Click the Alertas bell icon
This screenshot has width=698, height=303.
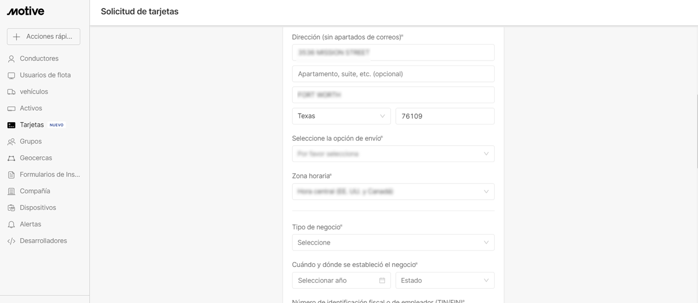coord(11,224)
